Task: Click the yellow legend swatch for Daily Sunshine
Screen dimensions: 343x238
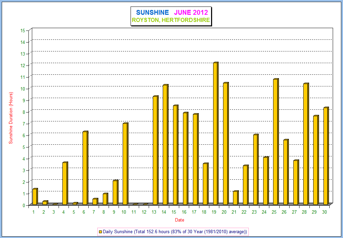Action: [x=100, y=231]
